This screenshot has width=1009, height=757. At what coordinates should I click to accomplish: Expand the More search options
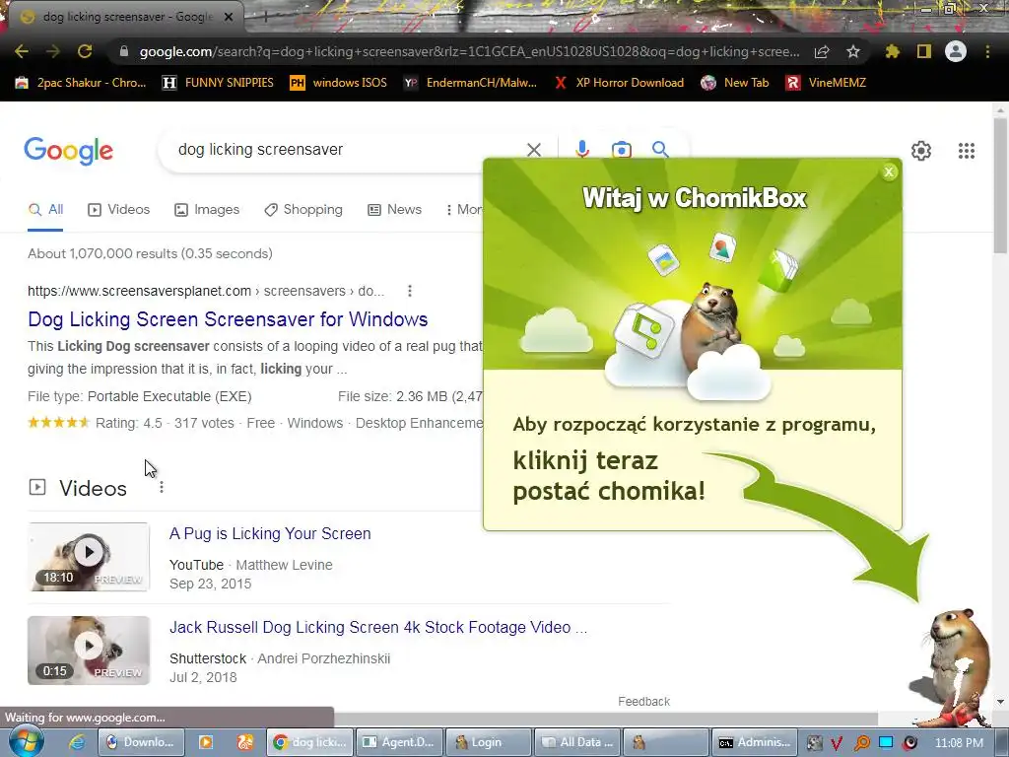point(464,210)
